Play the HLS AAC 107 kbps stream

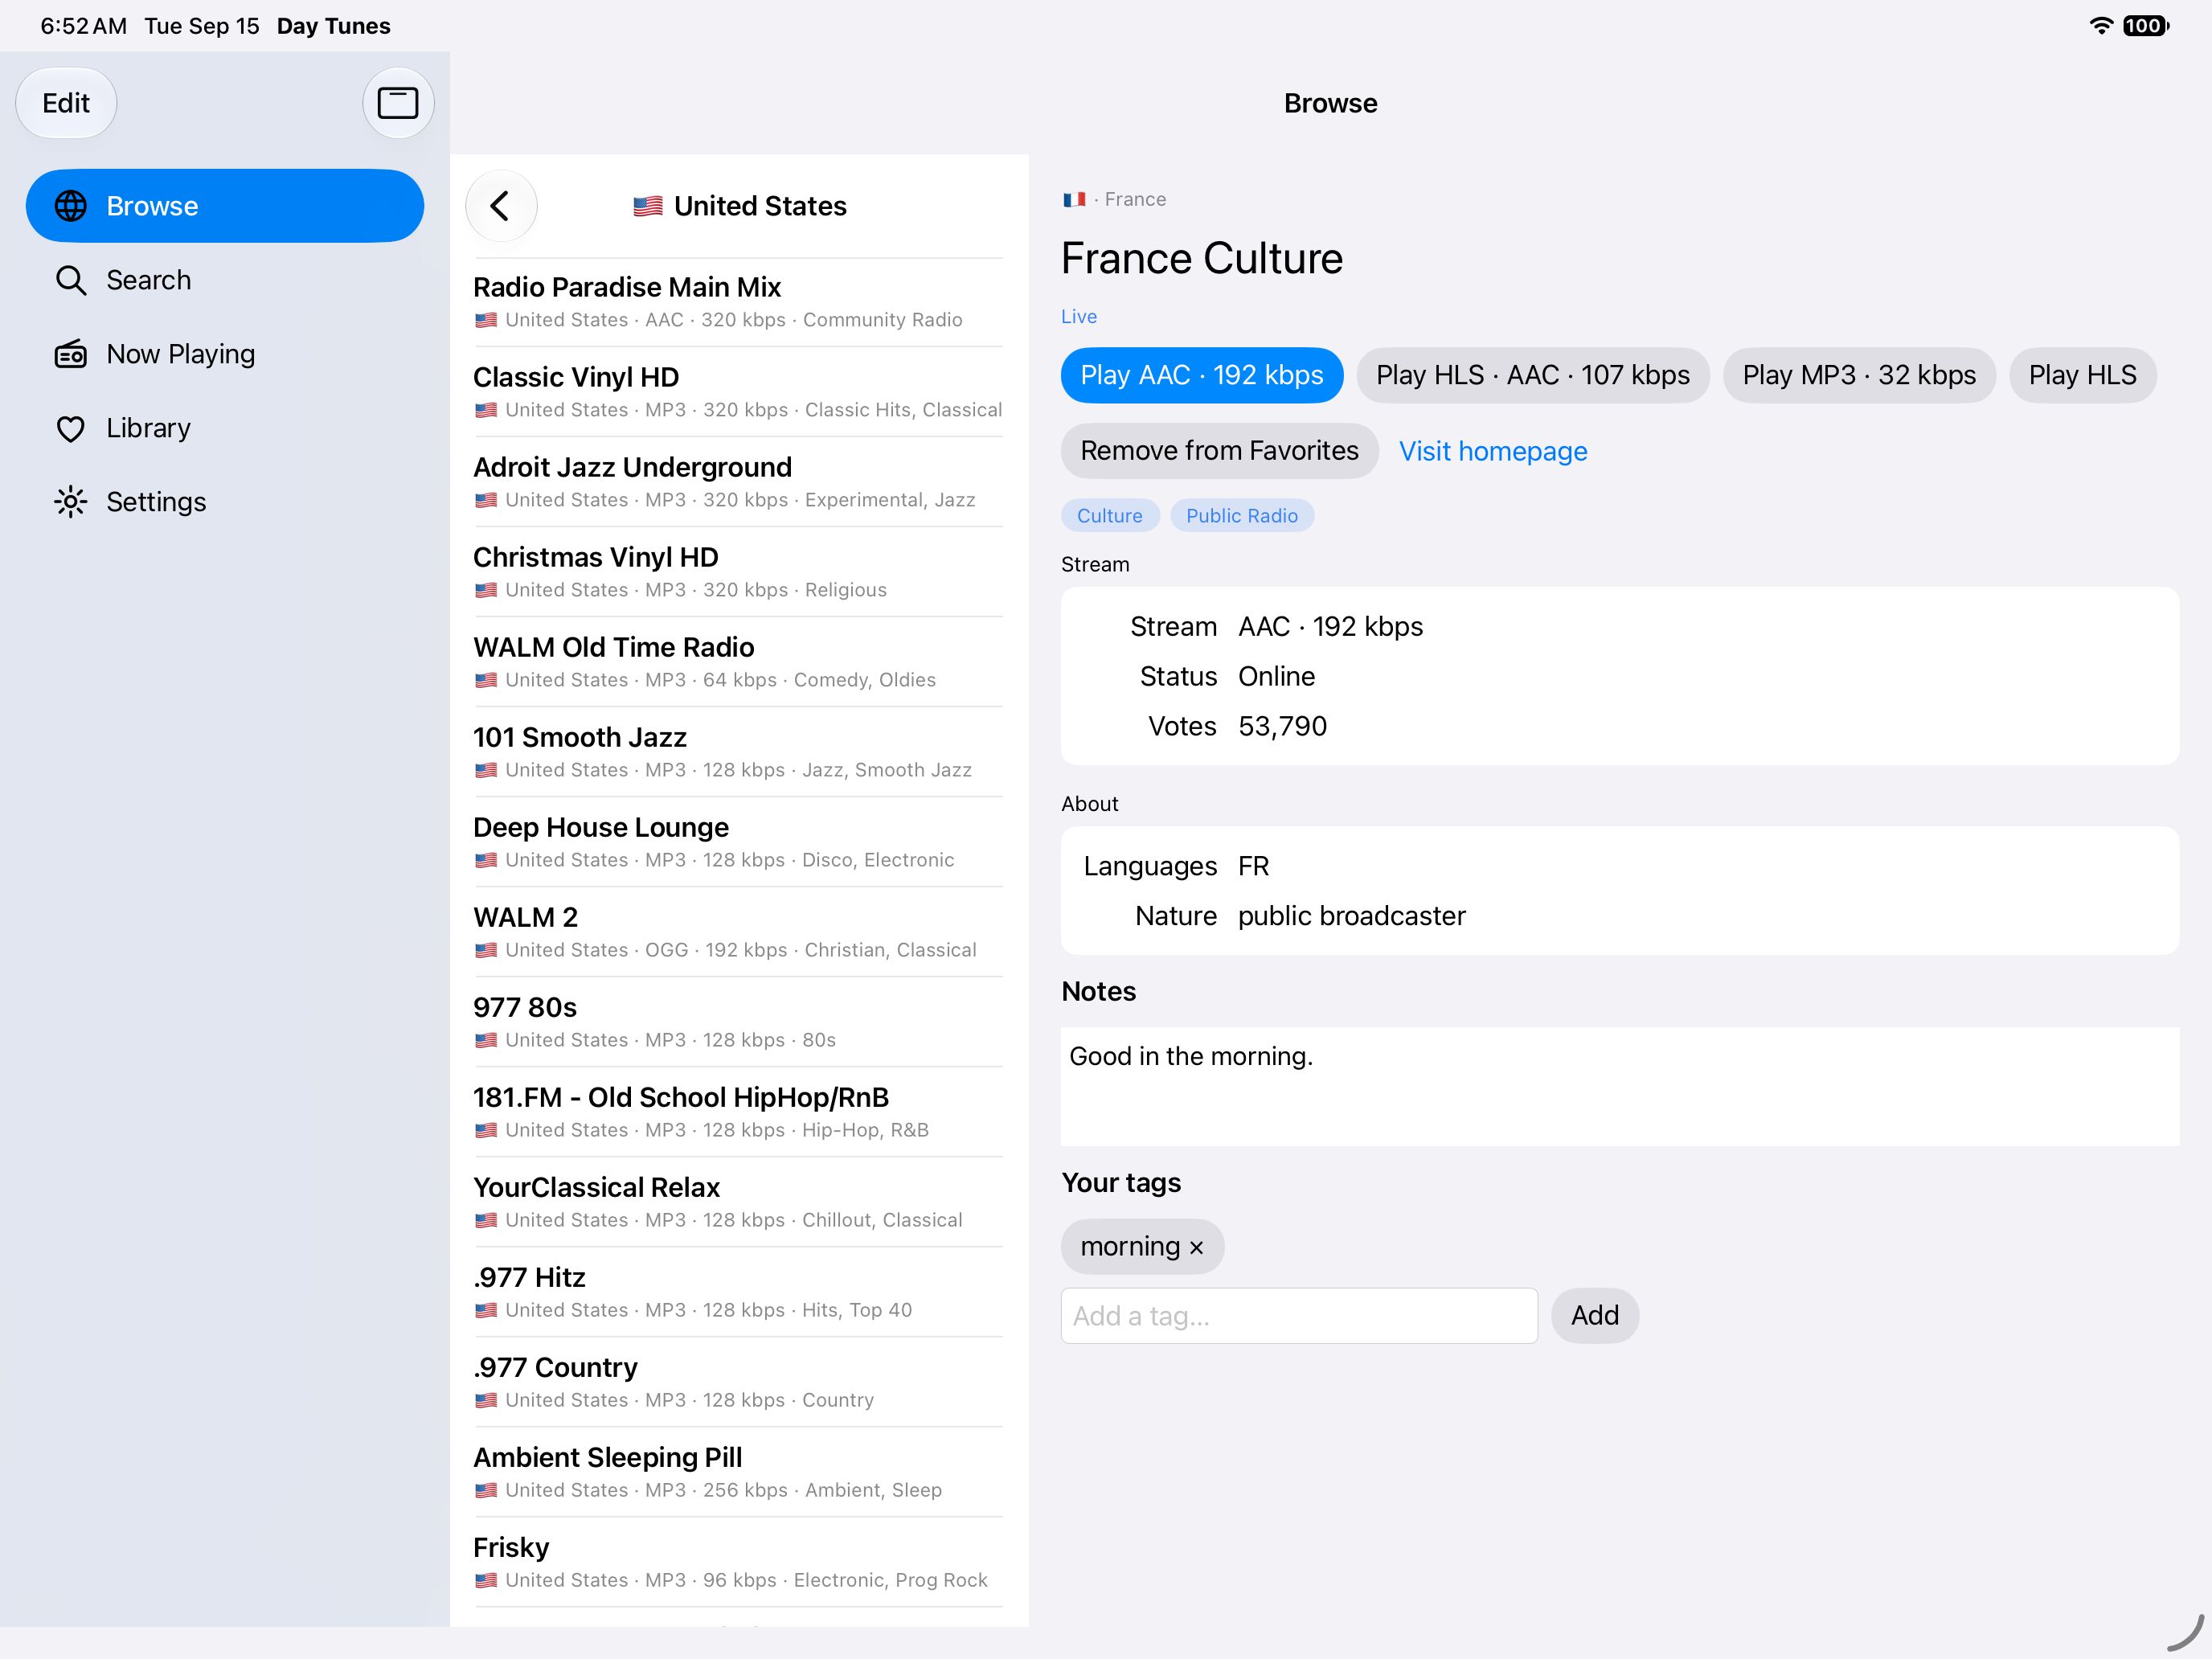(x=1533, y=375)
